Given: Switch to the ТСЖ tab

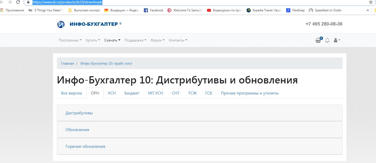Looking at the screenshot, I should [192, 93].
